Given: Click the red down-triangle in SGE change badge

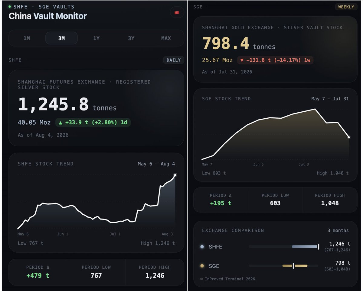Looking at the screenshot, I should [x=242, y=60].
